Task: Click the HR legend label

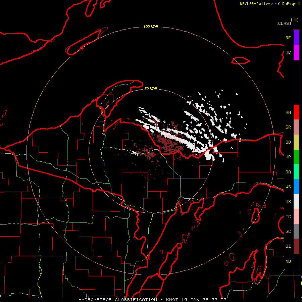Action: [288, 157]
